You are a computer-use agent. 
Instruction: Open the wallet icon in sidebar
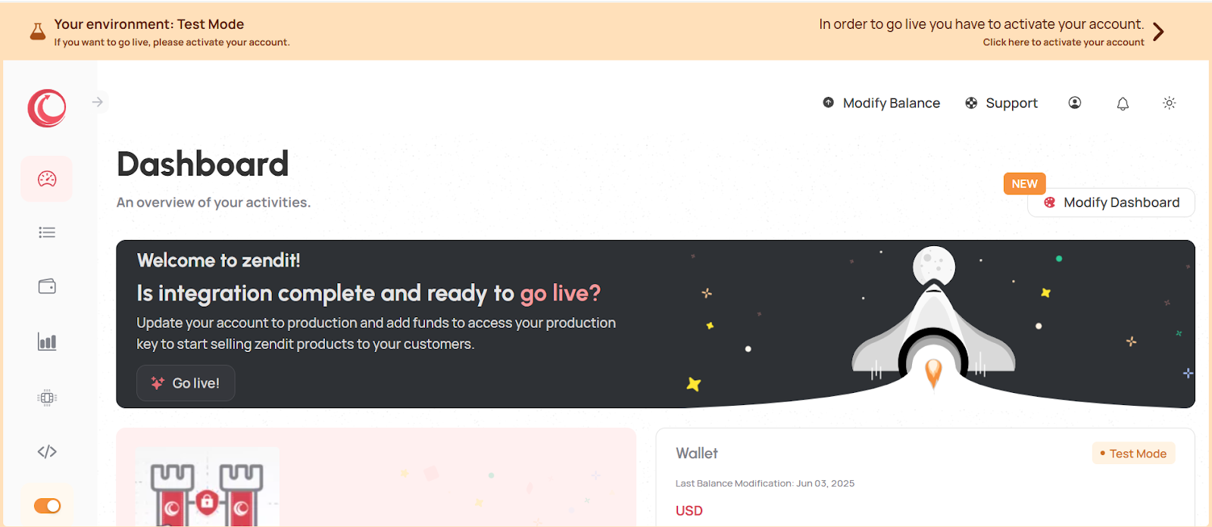(47, 286)
